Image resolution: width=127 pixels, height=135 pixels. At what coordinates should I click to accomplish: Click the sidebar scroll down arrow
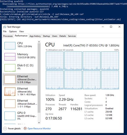[x=39, y=122]
